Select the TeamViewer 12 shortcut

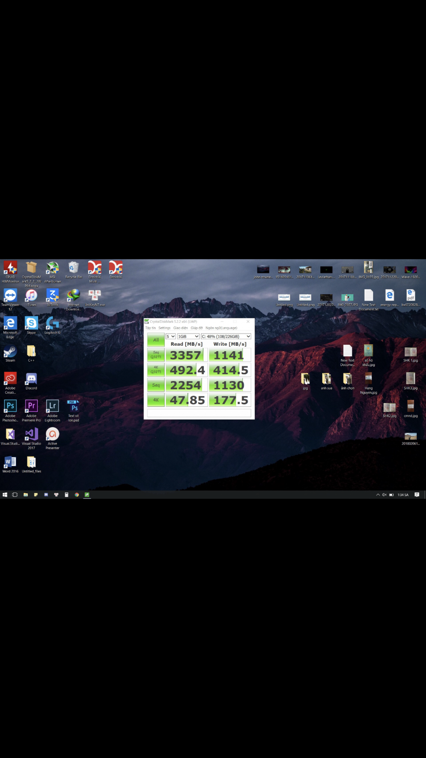10,296
